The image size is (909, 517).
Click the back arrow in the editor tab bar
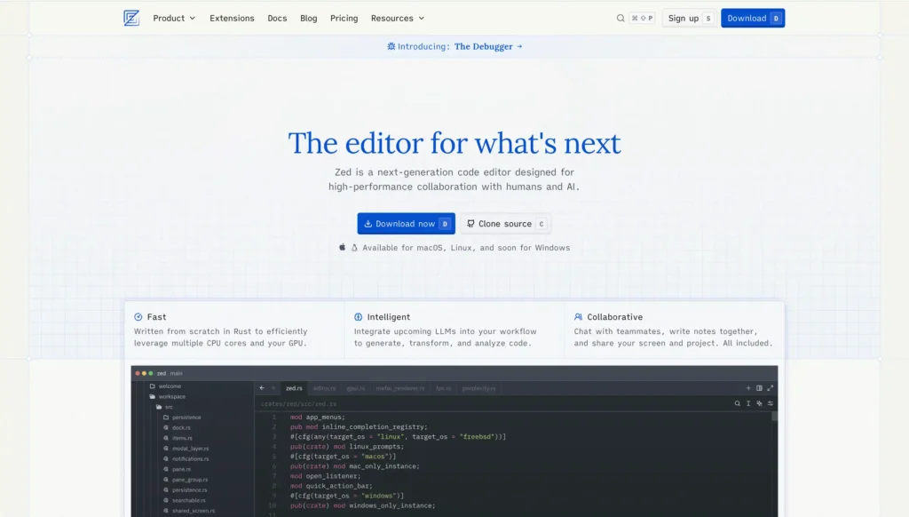pyautogui.click(x=262, y=388)
